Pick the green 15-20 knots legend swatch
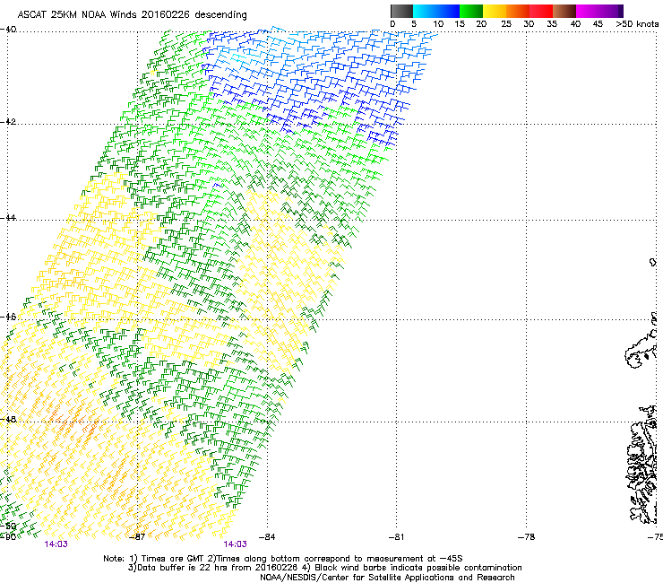663x583 pixels. (x=471, y=11)
